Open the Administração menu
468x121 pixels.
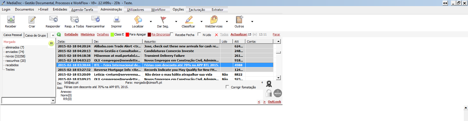coord(111,10)
